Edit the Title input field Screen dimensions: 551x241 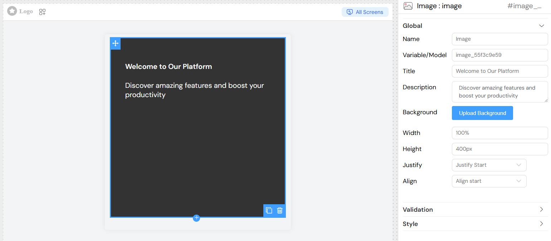coord(500,71)
